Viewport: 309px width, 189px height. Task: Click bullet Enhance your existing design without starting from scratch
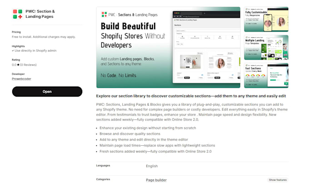[x=148, y=128]
